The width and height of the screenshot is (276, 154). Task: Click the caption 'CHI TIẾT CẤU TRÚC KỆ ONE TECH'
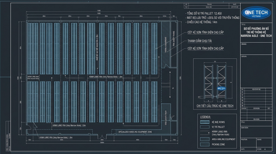click(x=215, y=106)
